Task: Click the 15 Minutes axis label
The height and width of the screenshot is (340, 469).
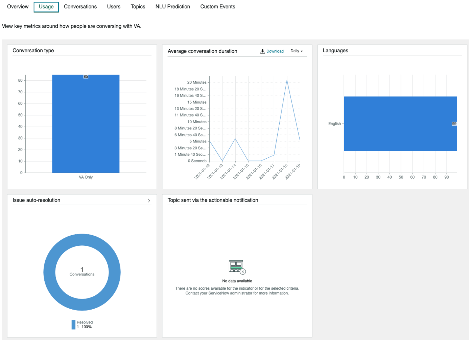Action: (197, 102)
